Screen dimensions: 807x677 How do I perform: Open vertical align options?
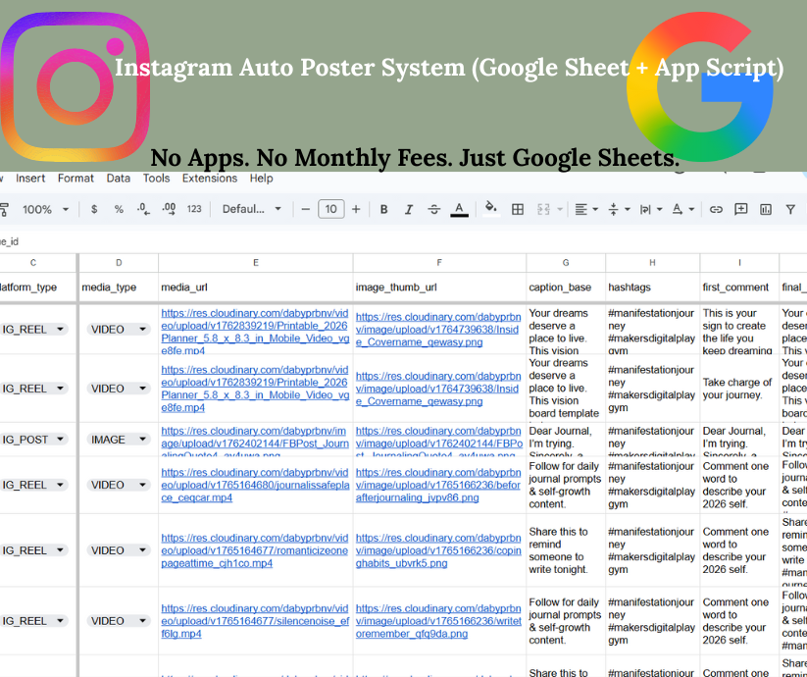click(x=619, y=210)
